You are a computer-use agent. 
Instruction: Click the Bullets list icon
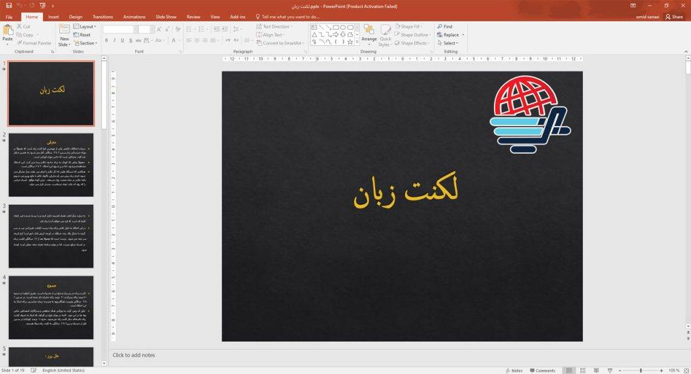coord(190,29)
